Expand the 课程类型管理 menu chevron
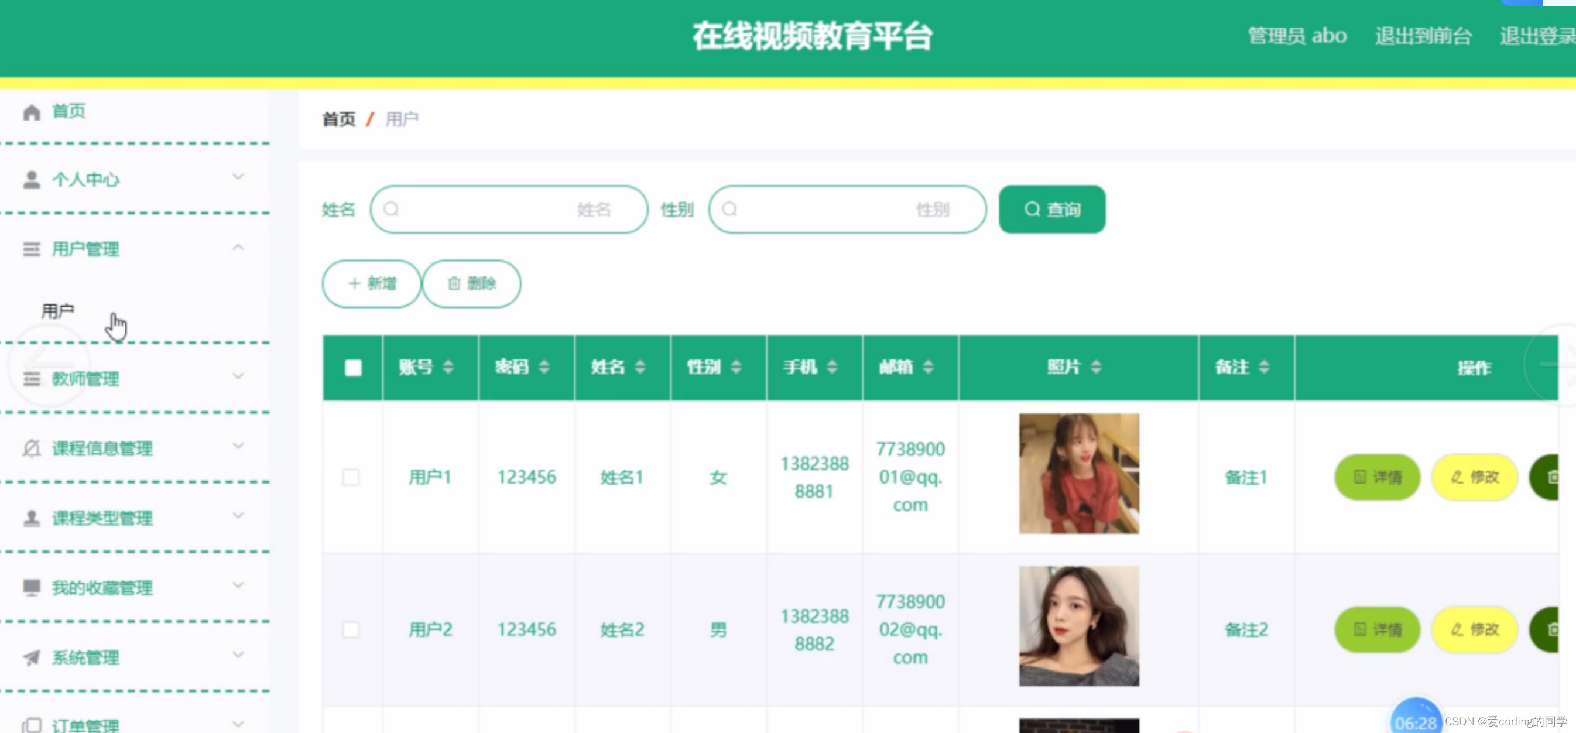The width and height of the screenshot is (1576, 733). coord(238,516)
